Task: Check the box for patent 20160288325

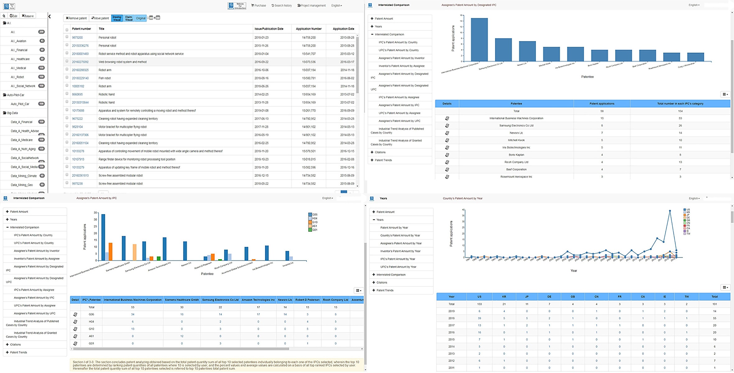Action: (x=67, y=69)
